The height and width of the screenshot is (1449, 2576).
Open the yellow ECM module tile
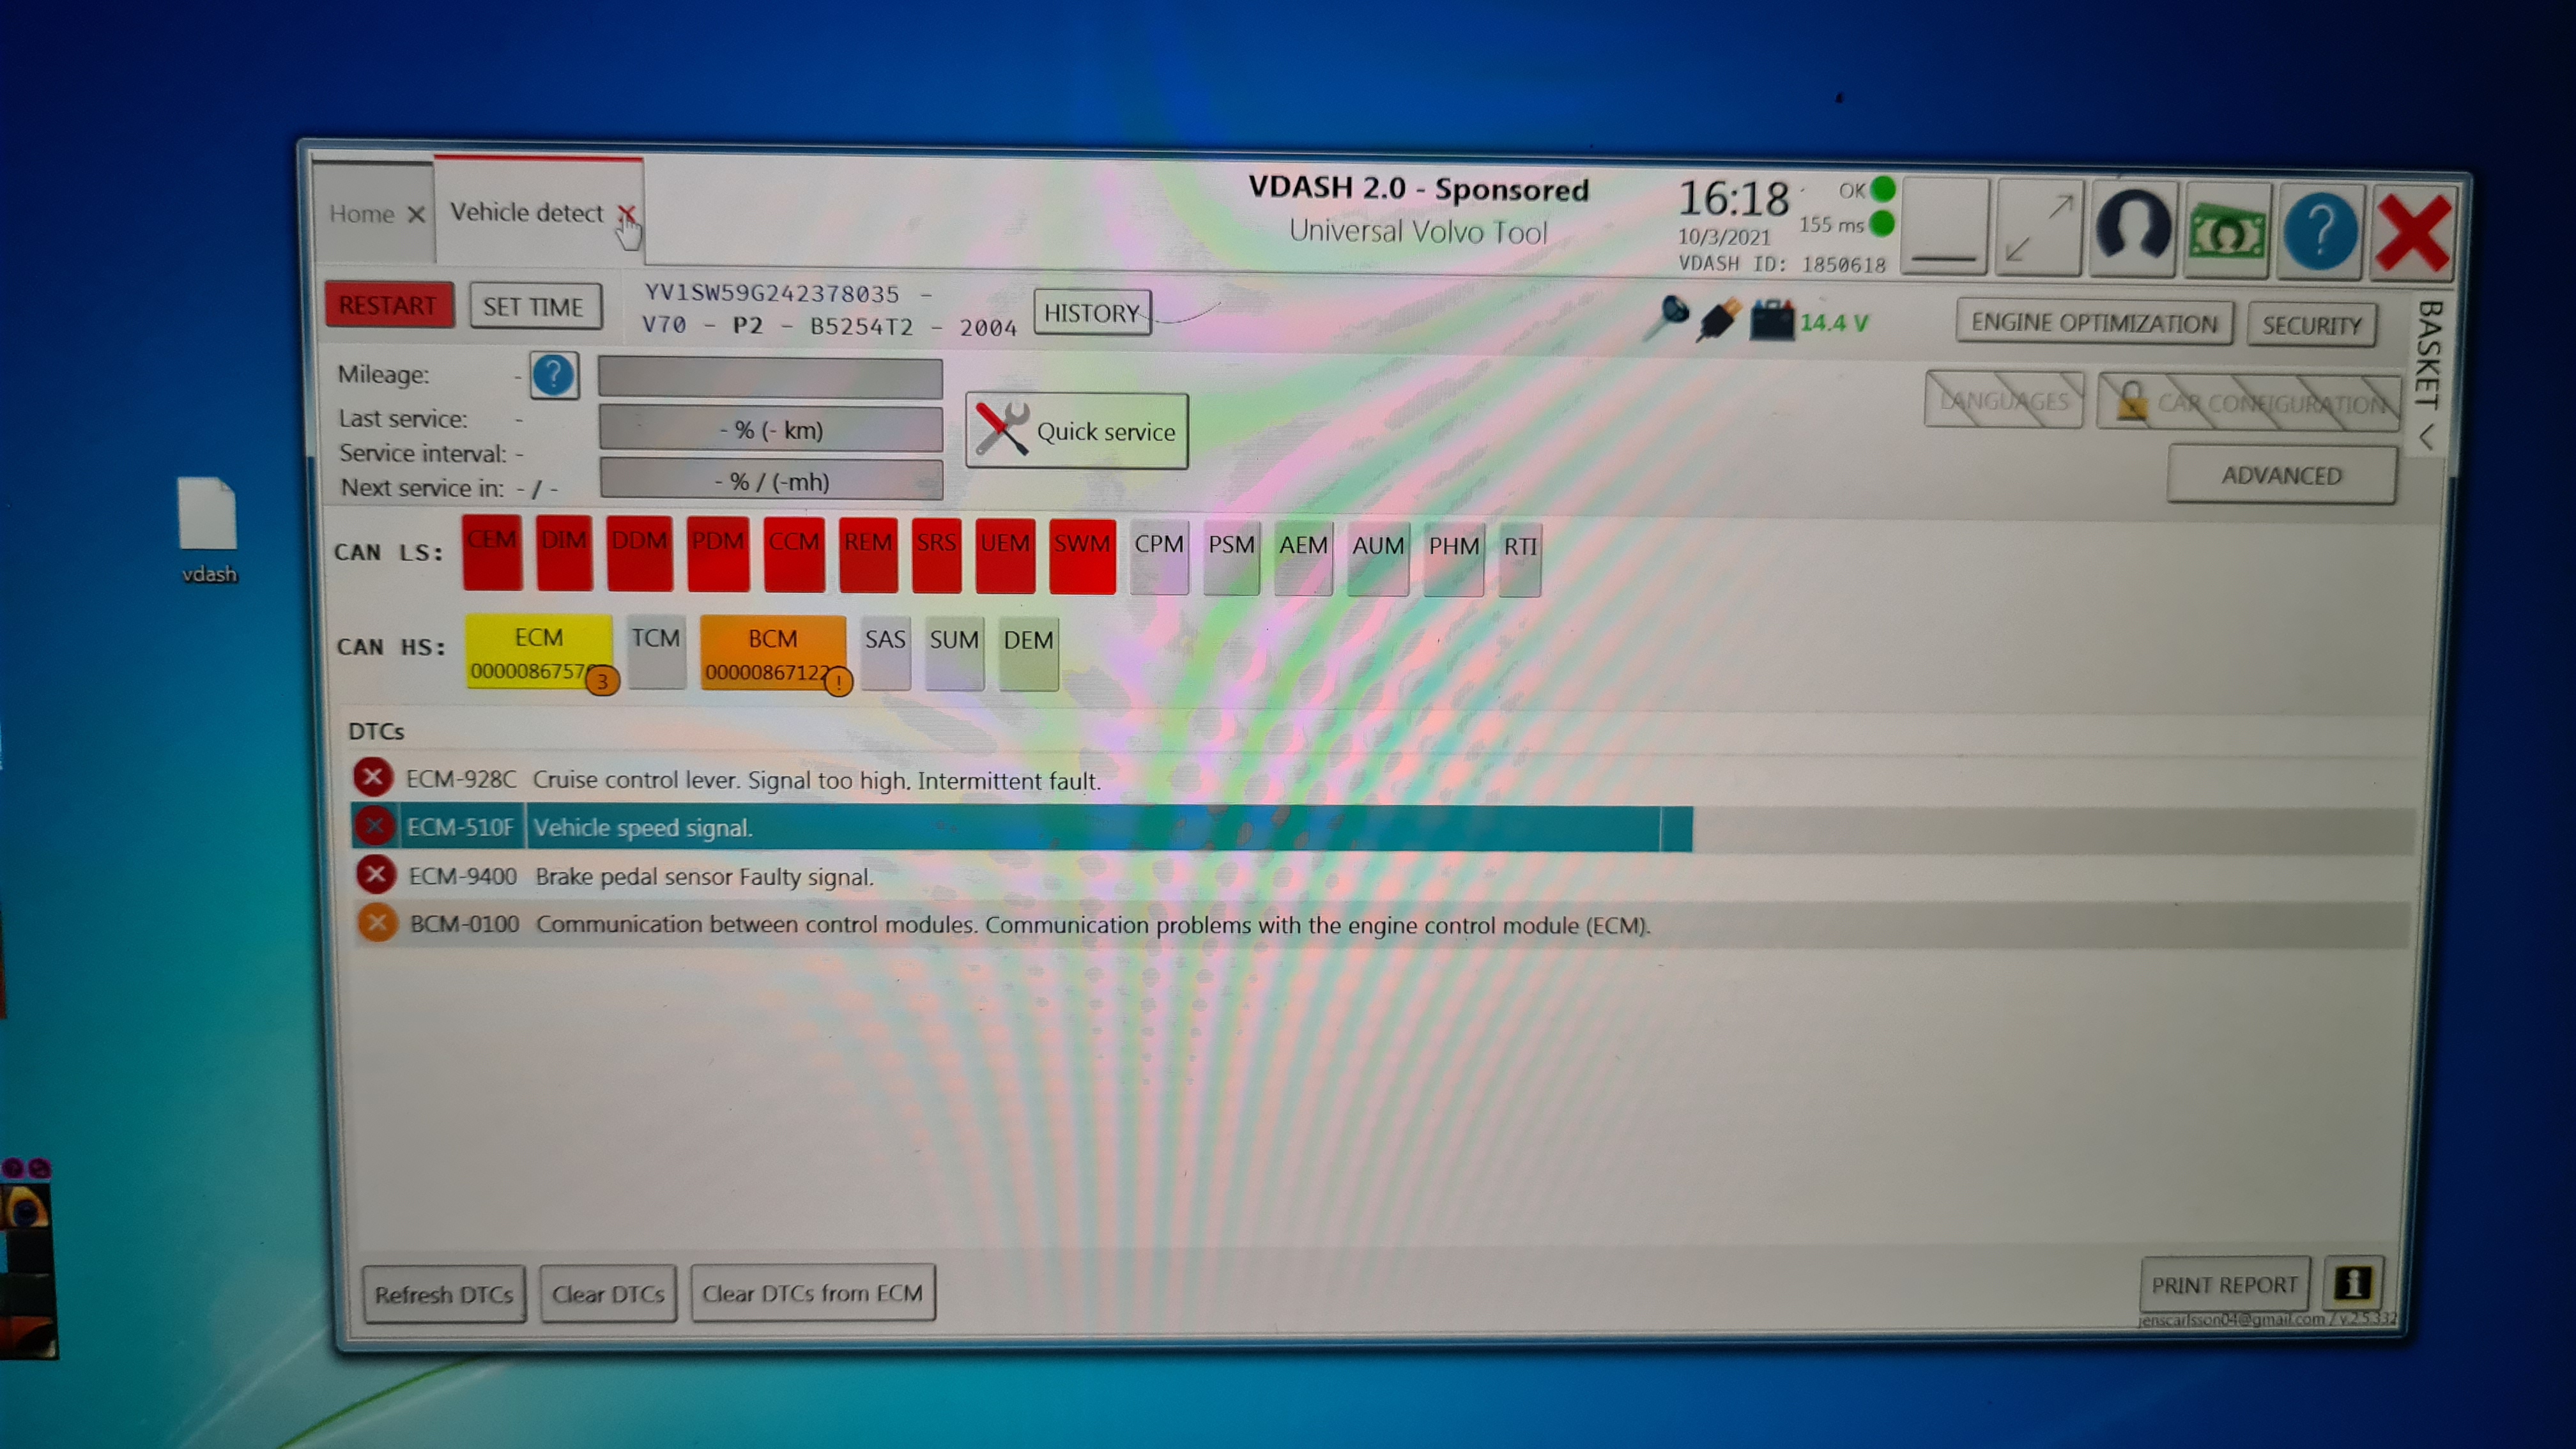538,651
